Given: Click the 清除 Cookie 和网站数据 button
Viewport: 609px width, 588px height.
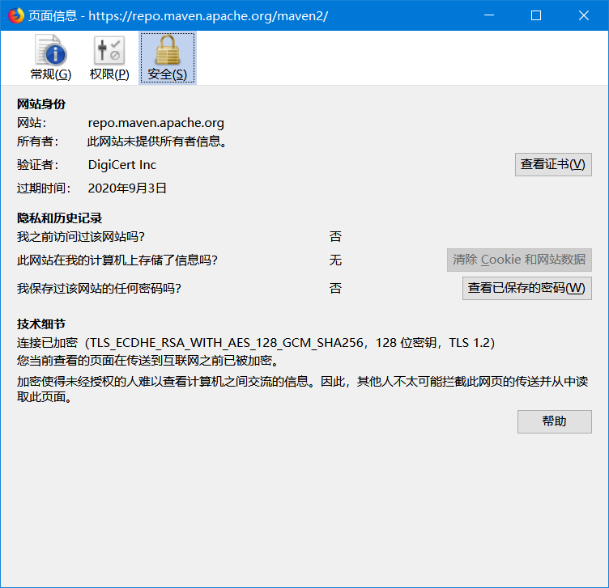Looking at the screenshot, I should [x=519, y=260].
